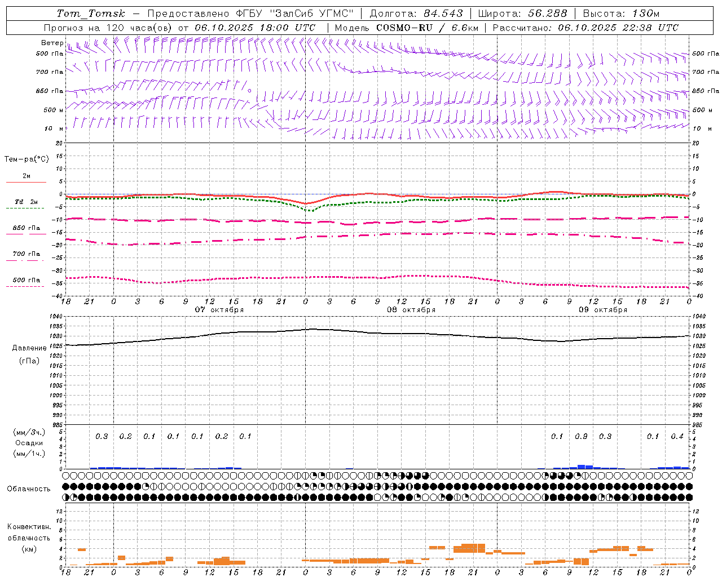The image size is (722, 577).
Task: Click the 850 гПа temperature legend entry
Action: (26, 228)
